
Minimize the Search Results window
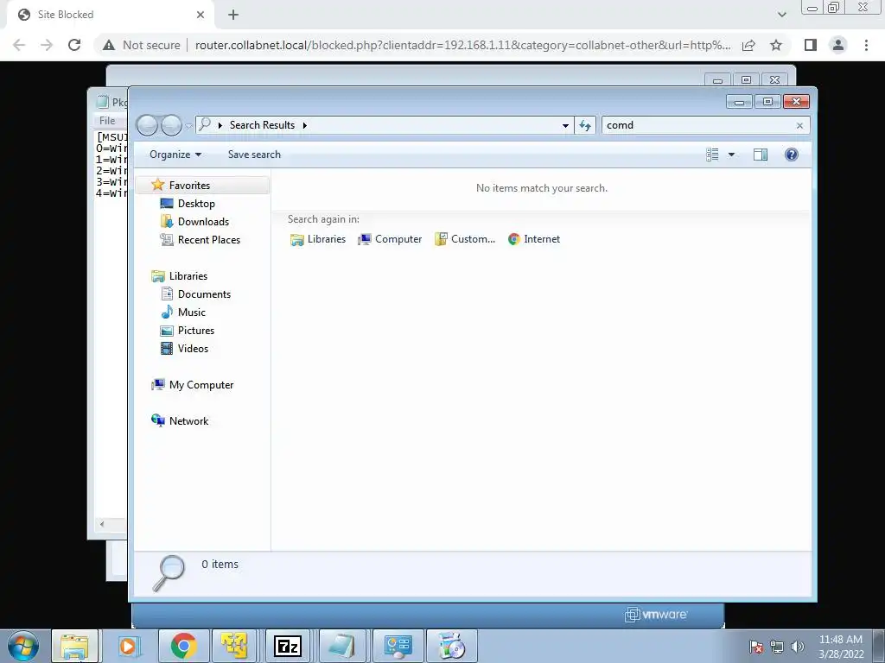click(739, 102)
